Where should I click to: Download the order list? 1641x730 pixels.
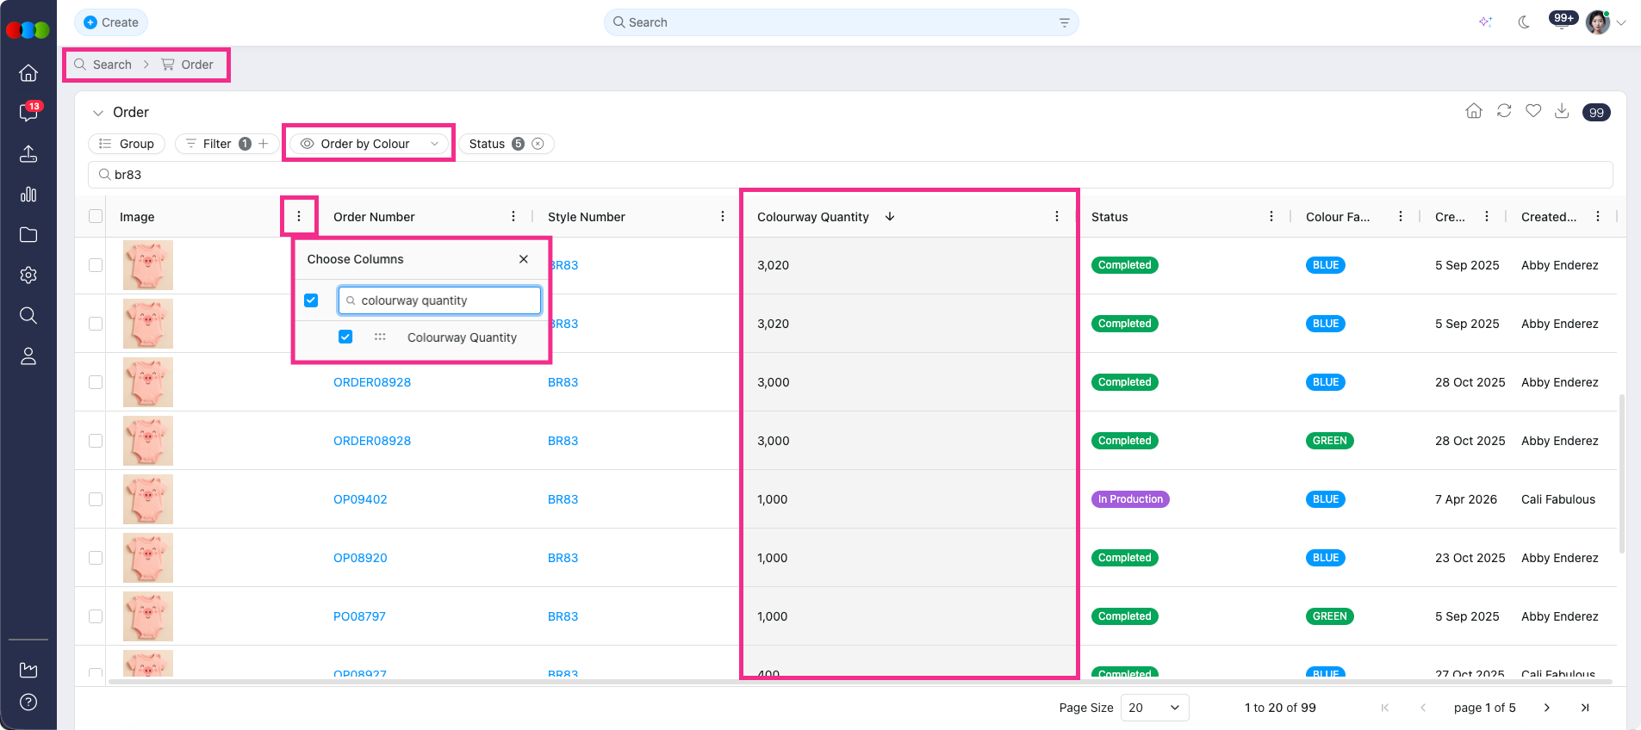[x=1562, y=111]
